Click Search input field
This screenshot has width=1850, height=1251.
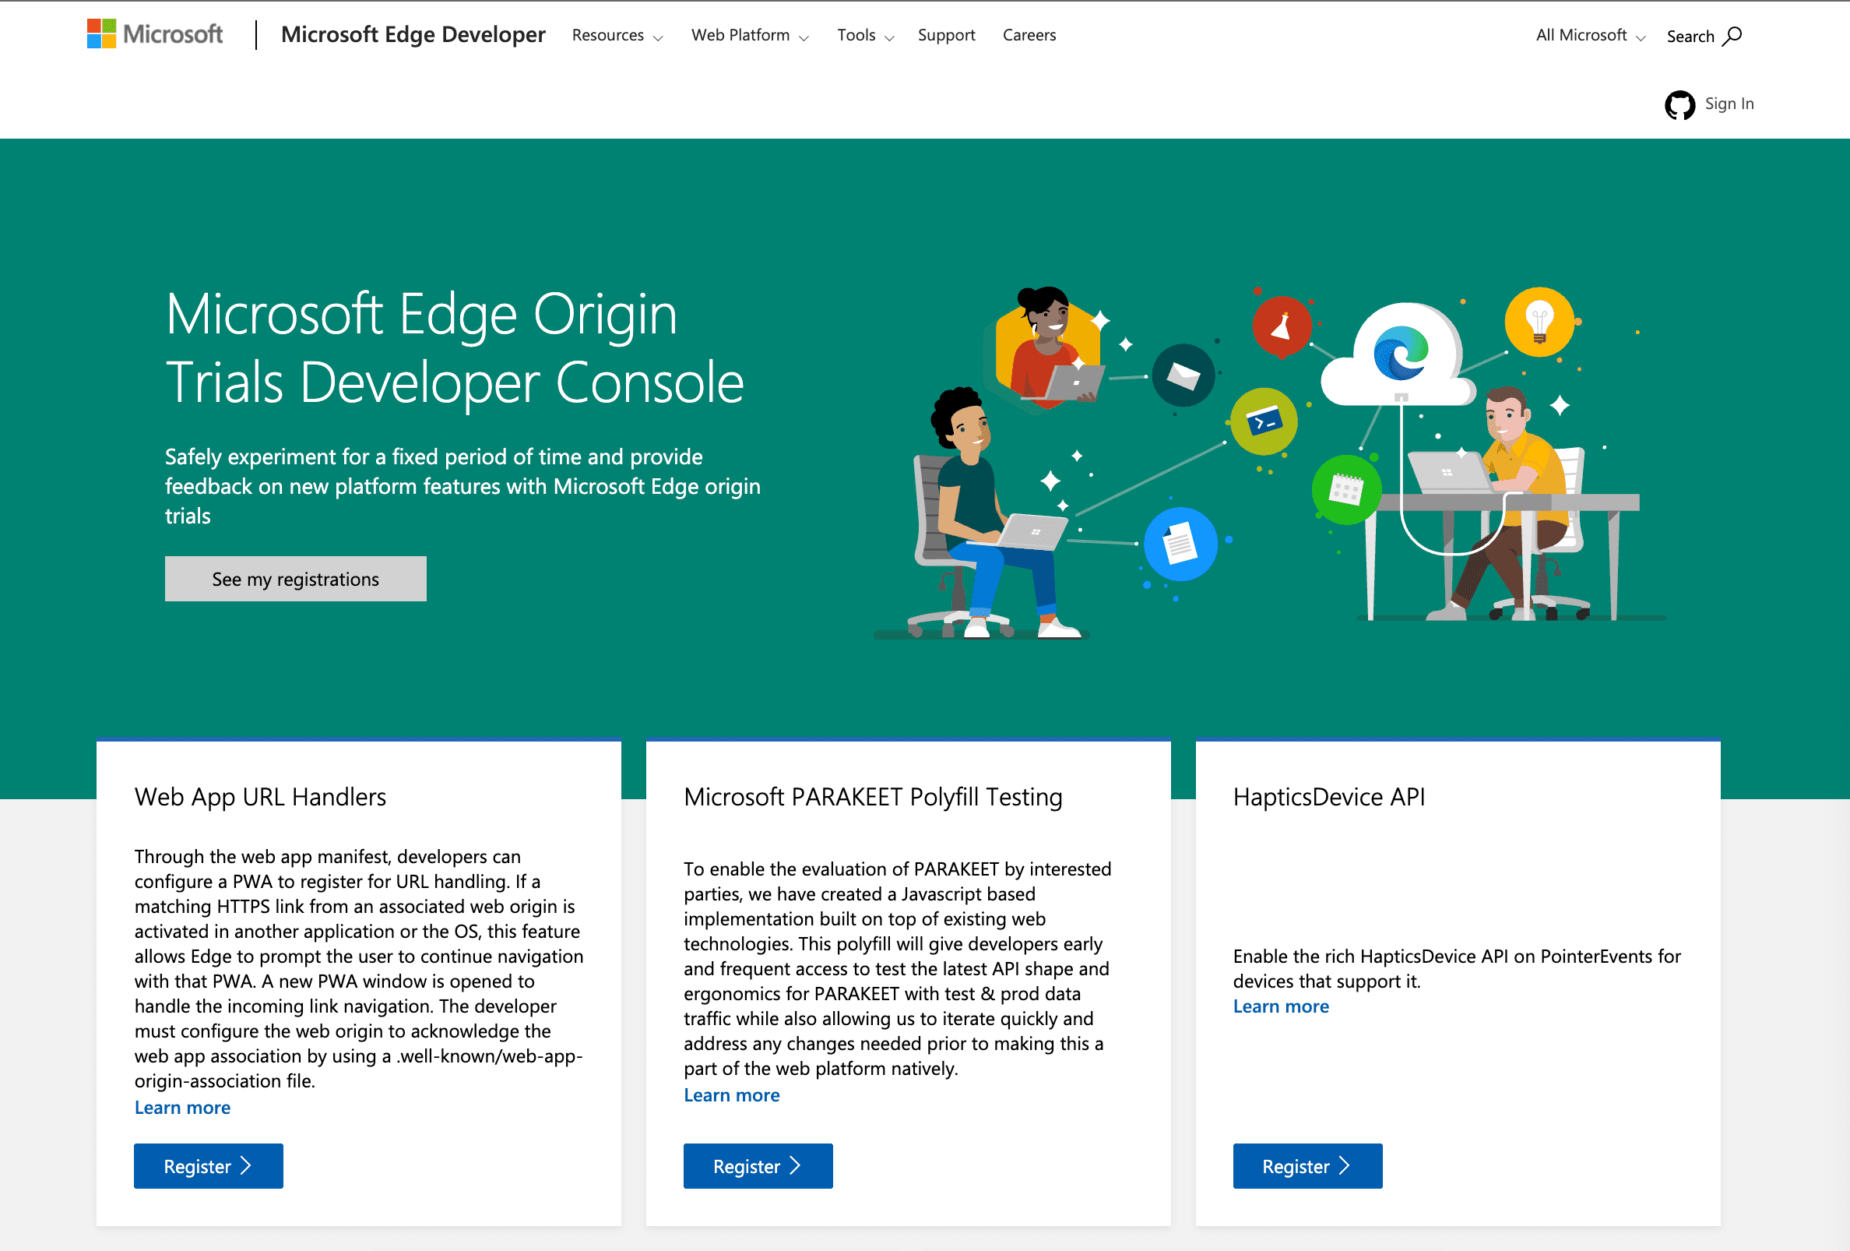[x=1702, y=35]
